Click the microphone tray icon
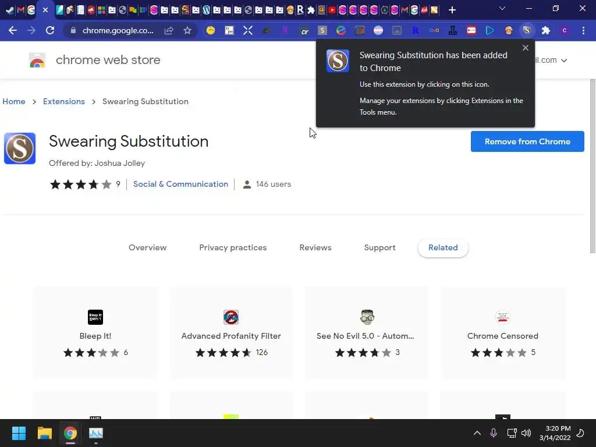 (494, 433)
